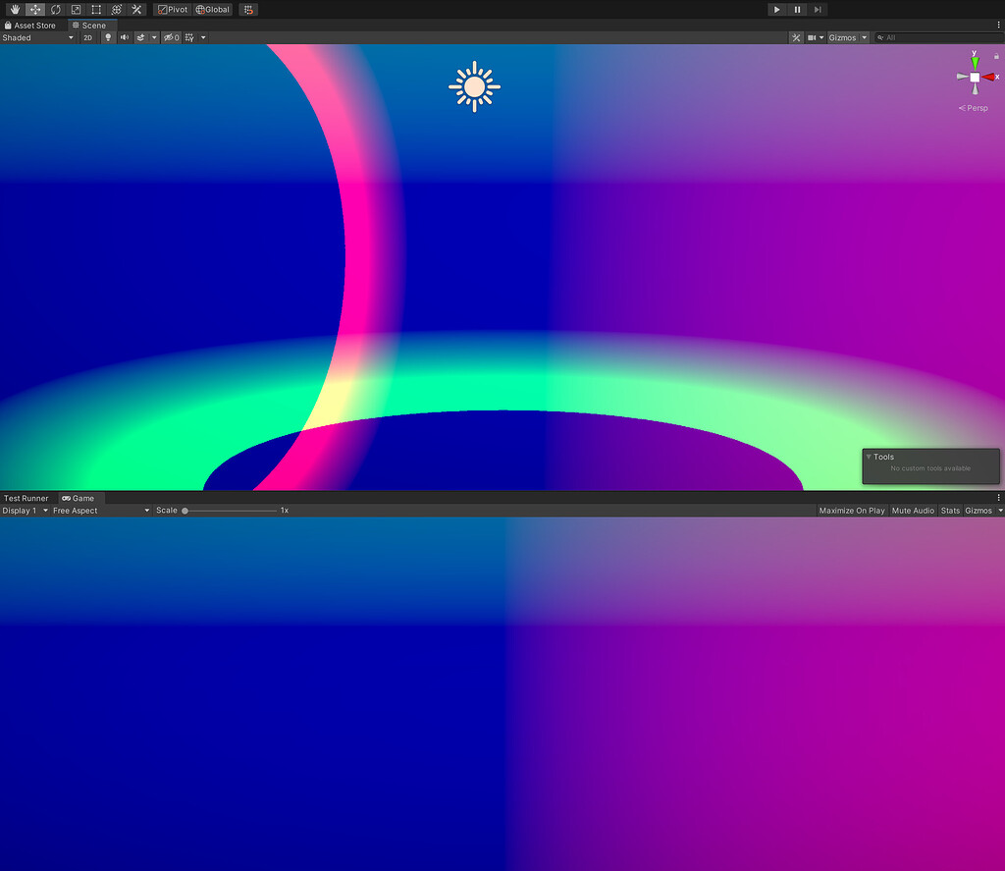Image resolution: width=1005 pixels, height=871 pixels.
Task: Open the custom editor tools icon
Action: [x=135, y=9]
